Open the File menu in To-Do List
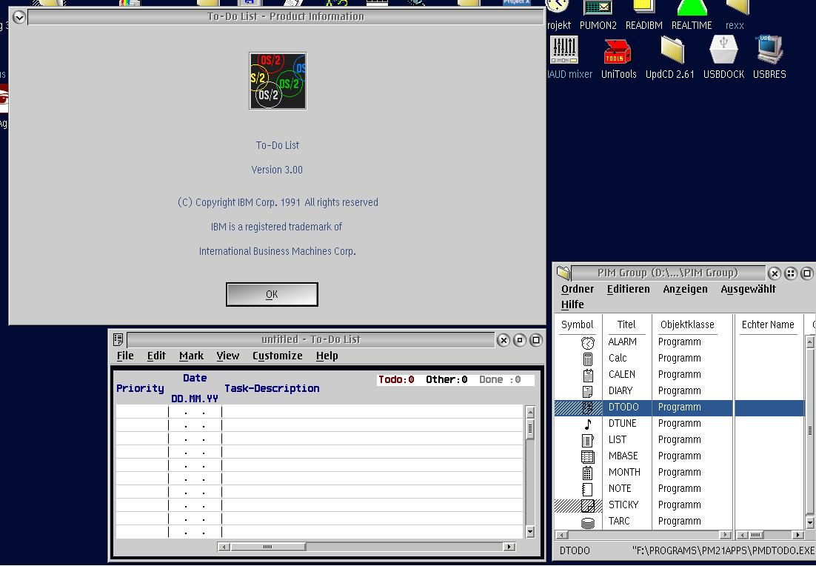This screenshot has height=566, width=816. [125, 356]
